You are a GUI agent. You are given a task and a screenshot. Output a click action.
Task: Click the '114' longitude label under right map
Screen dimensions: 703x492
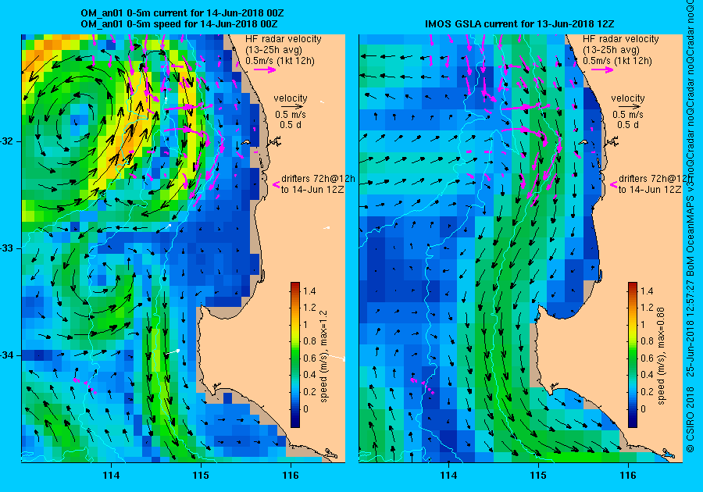tap(449, 476)
